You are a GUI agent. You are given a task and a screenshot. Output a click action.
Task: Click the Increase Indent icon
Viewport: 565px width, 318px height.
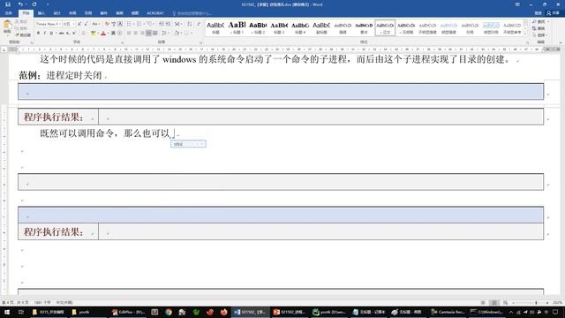168,24
